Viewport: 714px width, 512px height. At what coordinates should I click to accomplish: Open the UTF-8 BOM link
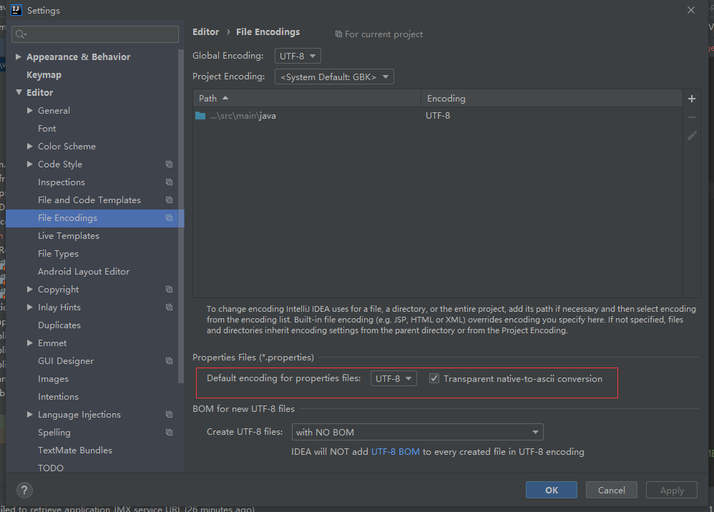pyautogui.click(x=395, y=452)
